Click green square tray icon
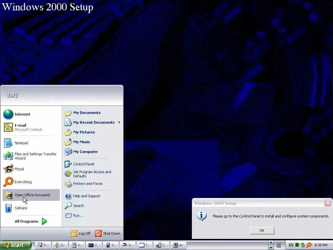The image size is (333, 250). pos(297,245)
